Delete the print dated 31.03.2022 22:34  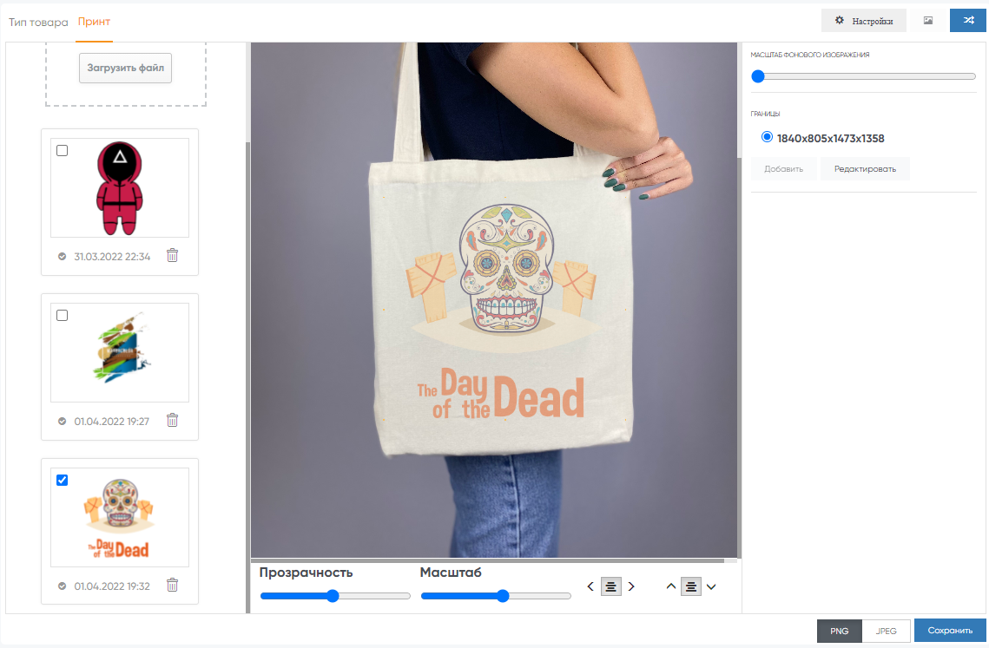click(x=172, y=255)
